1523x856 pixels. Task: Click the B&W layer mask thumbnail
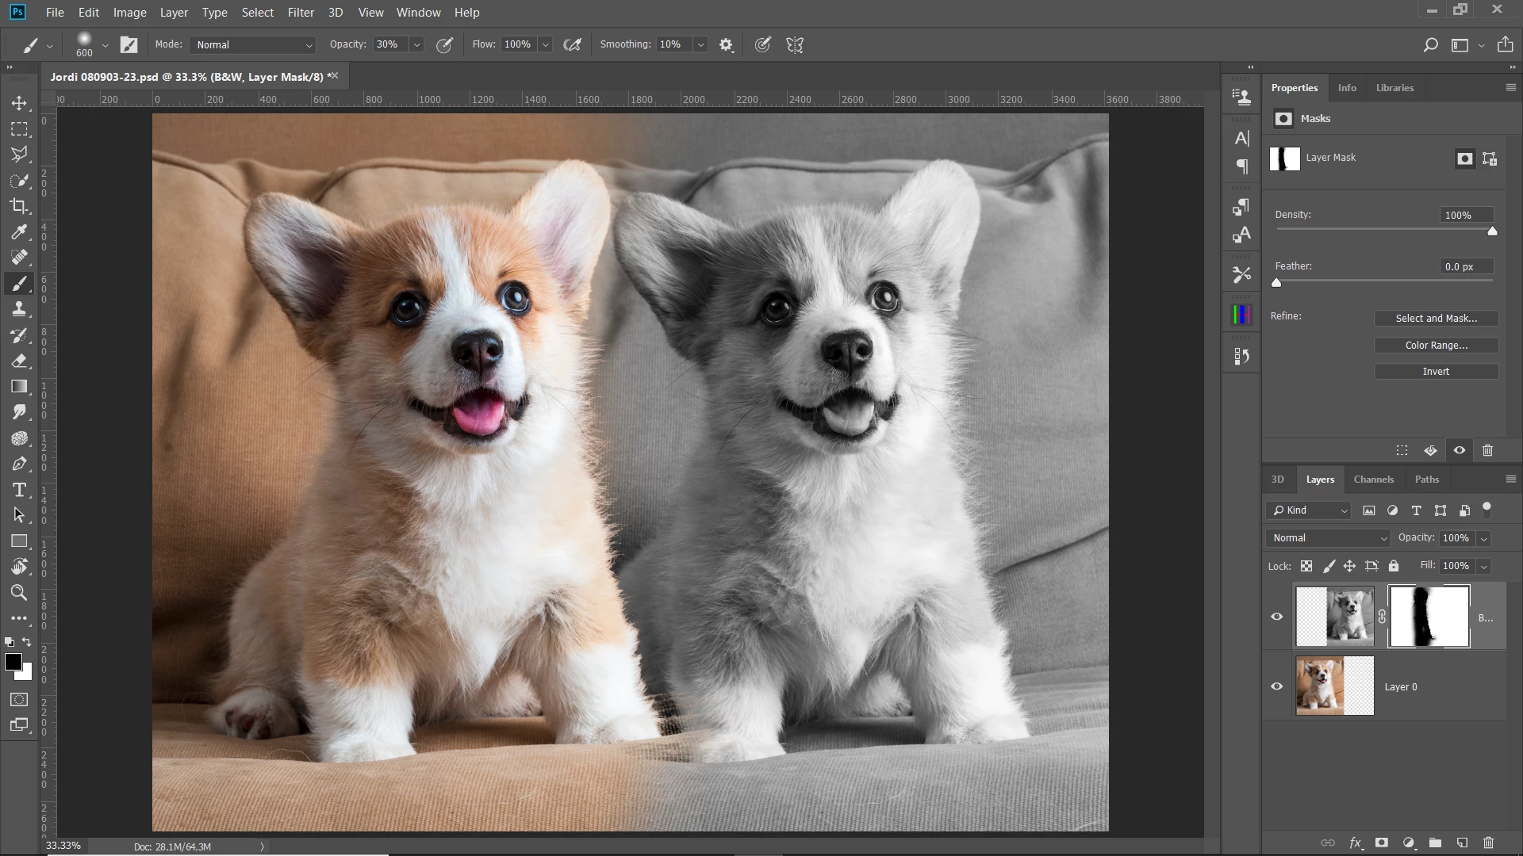1429,617
